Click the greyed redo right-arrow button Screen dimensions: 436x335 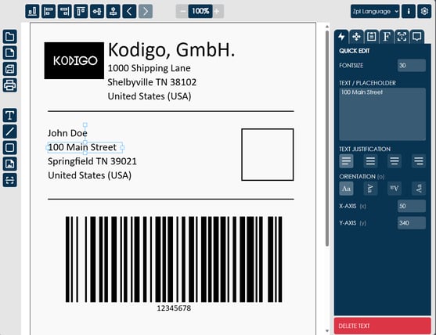(146, 12)
